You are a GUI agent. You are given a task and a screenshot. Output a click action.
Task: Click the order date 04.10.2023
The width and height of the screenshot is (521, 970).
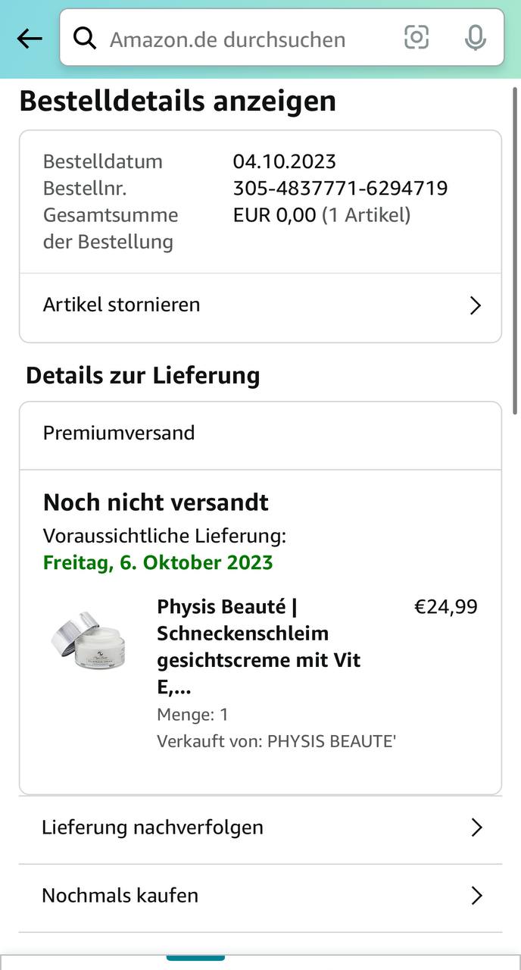[284, 161]
